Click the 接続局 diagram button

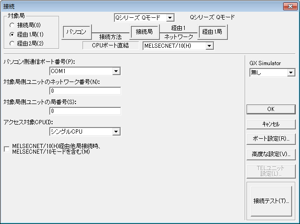tap(144, 32)
